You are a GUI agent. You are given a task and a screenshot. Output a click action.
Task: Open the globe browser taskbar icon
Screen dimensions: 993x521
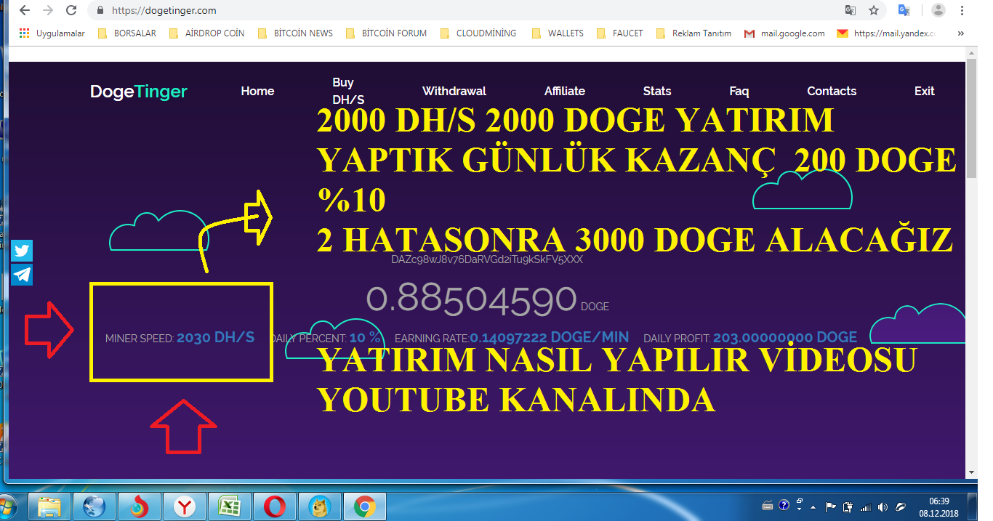(94, 506)
